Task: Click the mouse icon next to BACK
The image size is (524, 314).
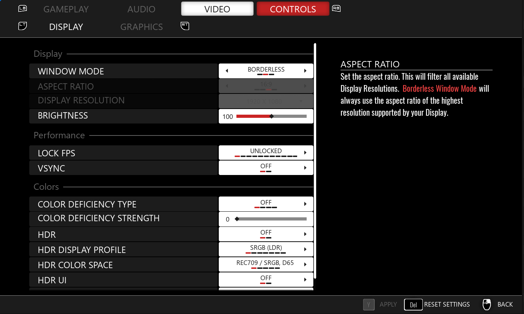Action: click(x=487, y=304)
